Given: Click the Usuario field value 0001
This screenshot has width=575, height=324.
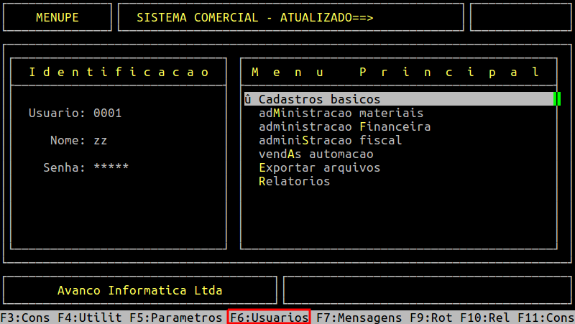Looking at the screenshot, I should (107, 113).
